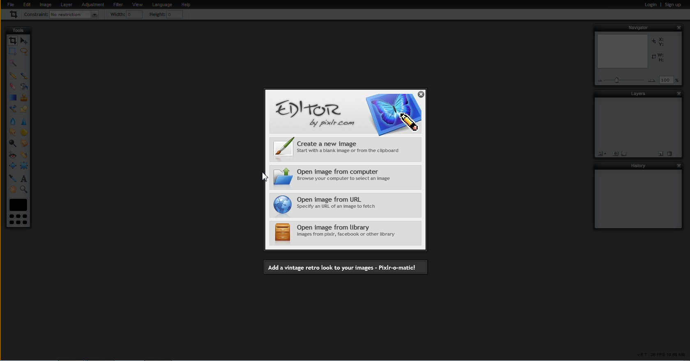Select the Sharpen cone tool
690x361 pixels.
[x=24, y=121]
